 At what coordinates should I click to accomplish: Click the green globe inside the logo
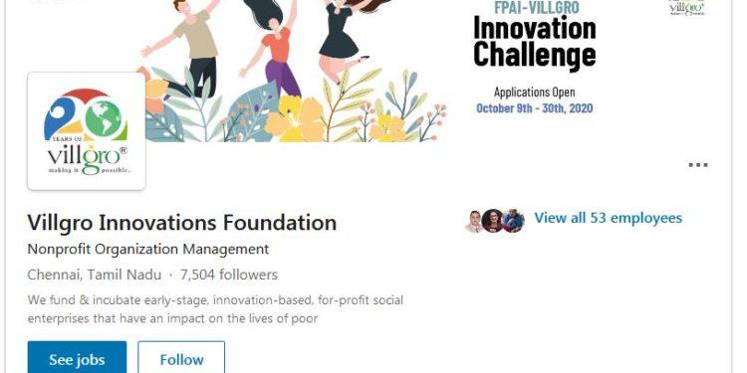(x=104, y=118)
